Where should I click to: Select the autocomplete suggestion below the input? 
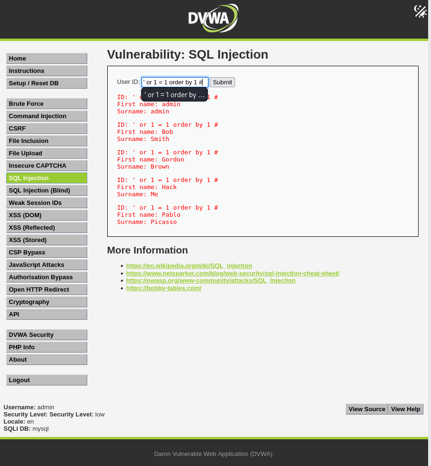174,94
